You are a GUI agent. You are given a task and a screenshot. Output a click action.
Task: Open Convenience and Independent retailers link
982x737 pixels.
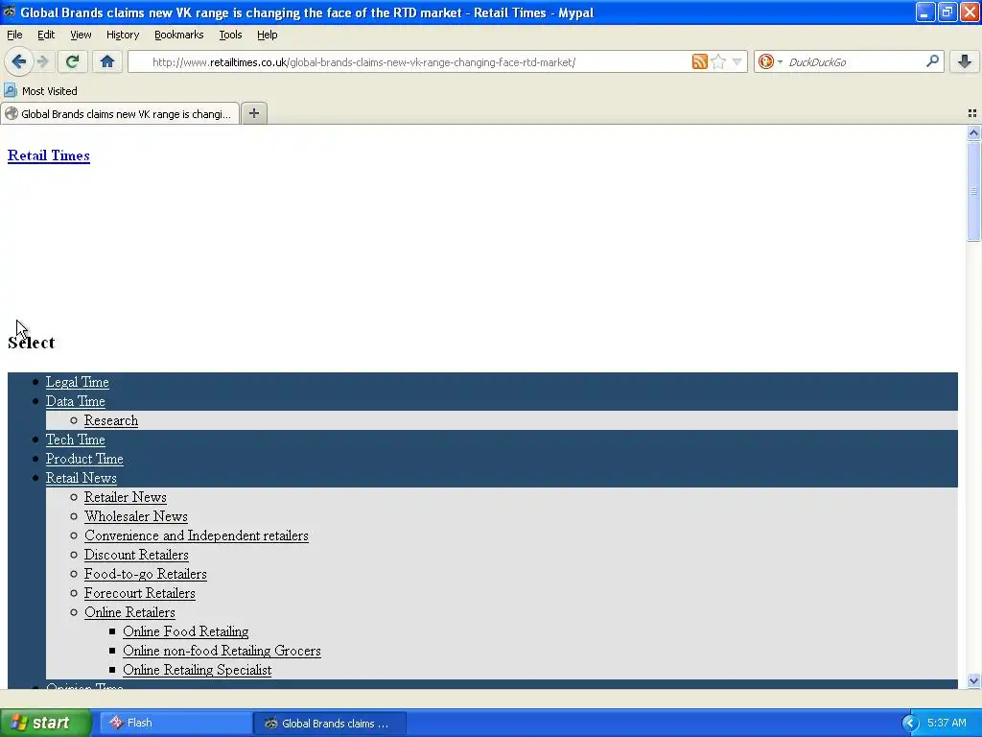(x=196, y=535)
